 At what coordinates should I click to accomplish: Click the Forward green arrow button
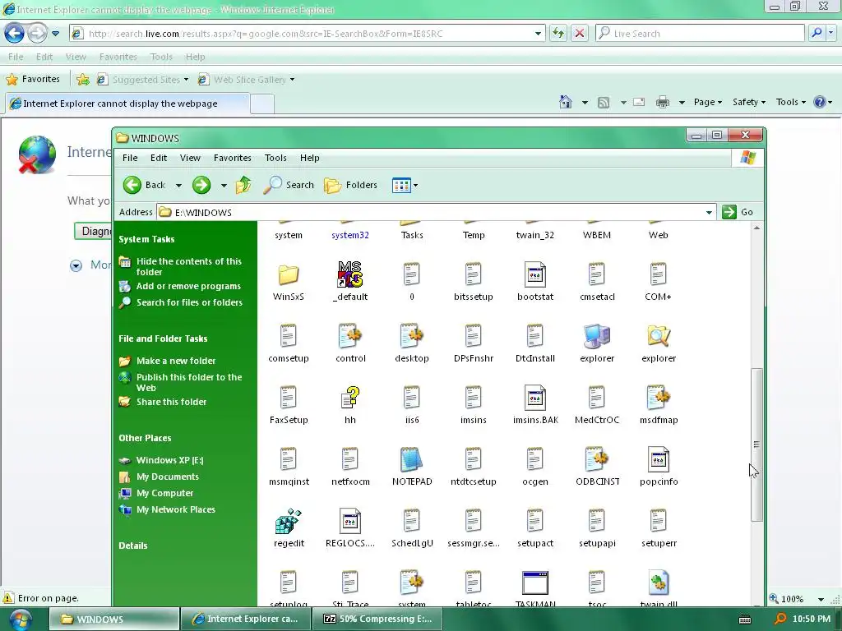pyautogui.click(x=201, y=185)
